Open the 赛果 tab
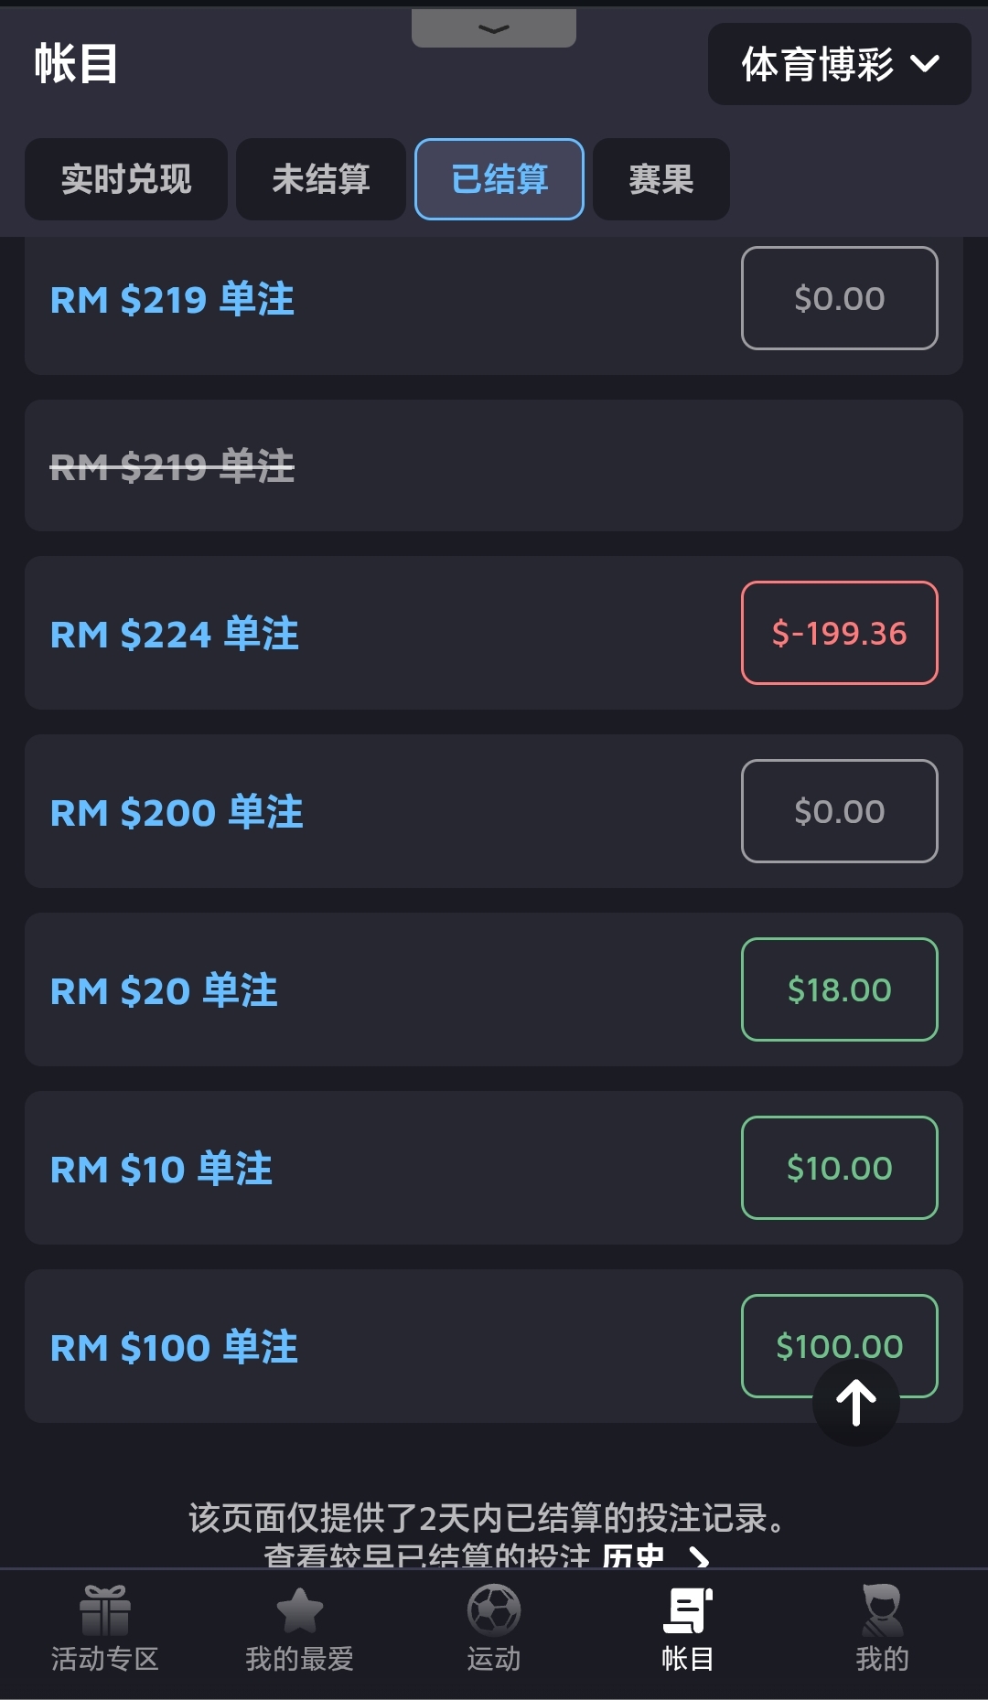 point(661,179)
